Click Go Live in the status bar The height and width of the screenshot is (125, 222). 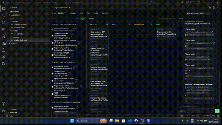point(195,116)
